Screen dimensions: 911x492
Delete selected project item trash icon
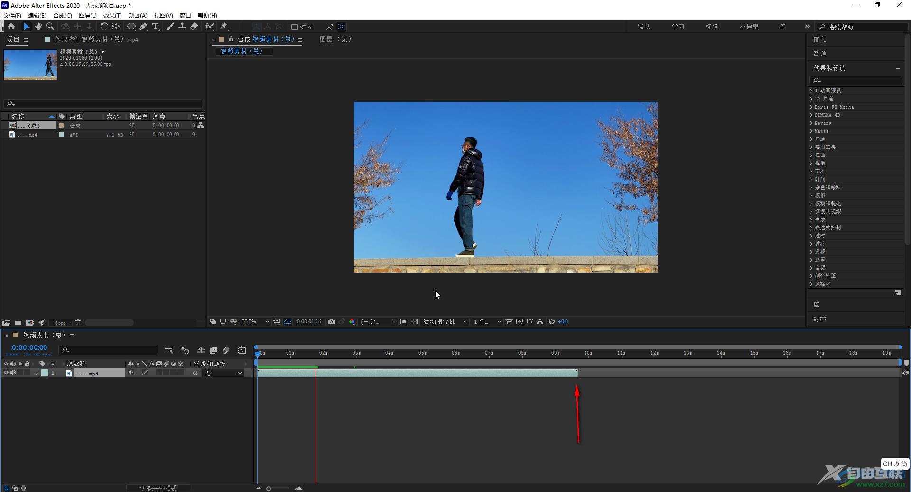pyautogui.click(x=78, y=323)
